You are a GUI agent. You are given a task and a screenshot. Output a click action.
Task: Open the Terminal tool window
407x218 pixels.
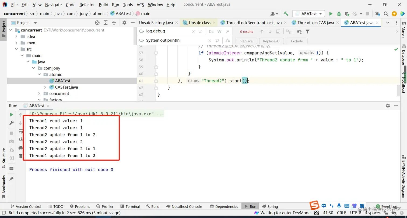(130, 206)
